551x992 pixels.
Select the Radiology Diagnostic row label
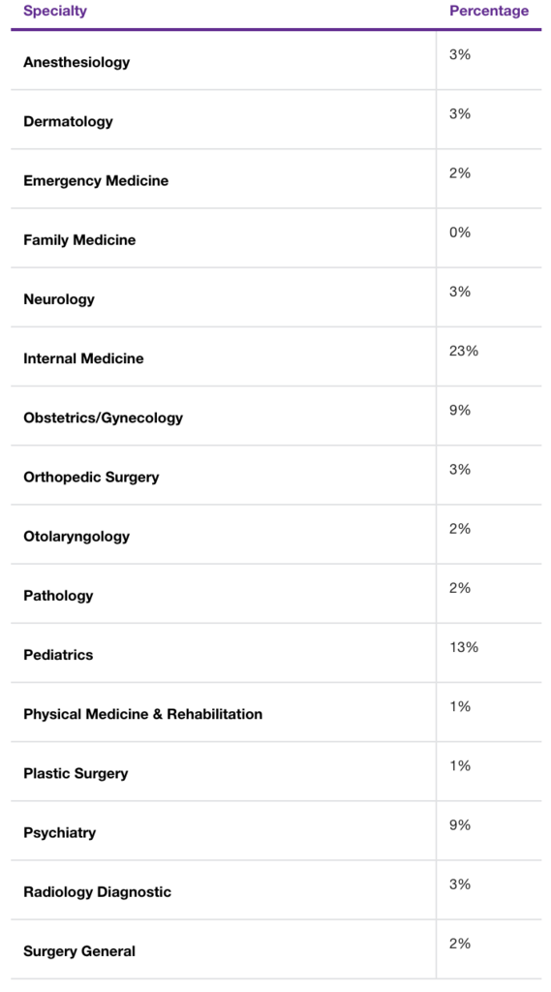click(98, 892)
